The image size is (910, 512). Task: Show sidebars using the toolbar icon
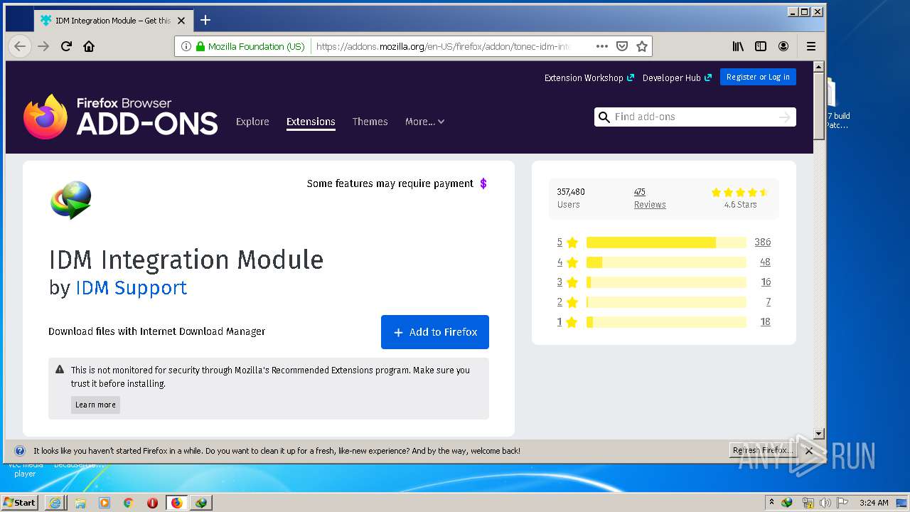[x=761, y=46]
